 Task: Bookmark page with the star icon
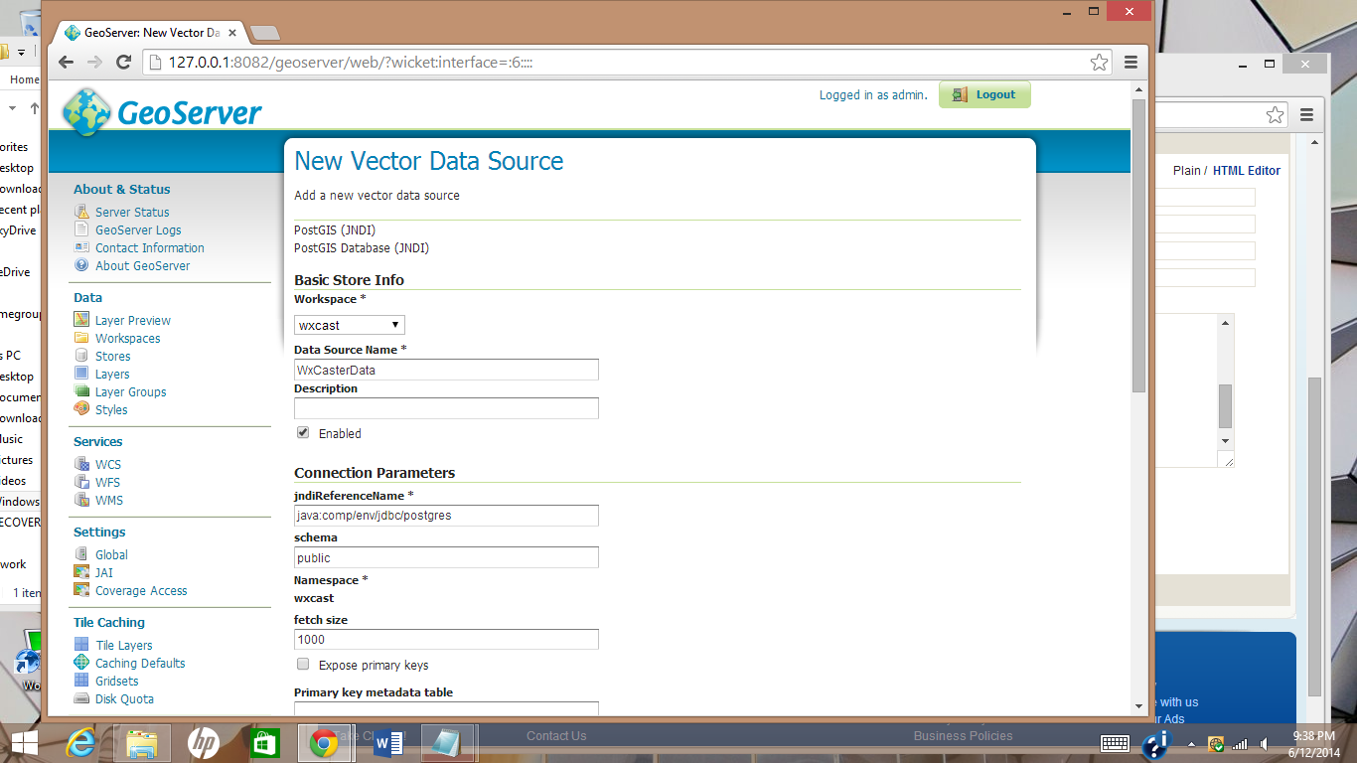pyautogui.click(x=1099, y=63)
